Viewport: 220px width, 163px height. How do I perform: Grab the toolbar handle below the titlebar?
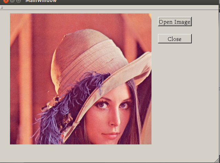pos(2,8)
